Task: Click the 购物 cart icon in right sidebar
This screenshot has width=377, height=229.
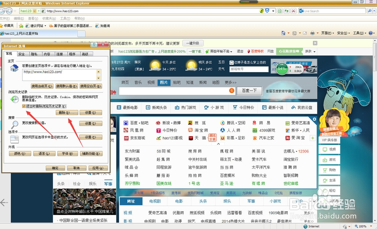Action: 325,170
